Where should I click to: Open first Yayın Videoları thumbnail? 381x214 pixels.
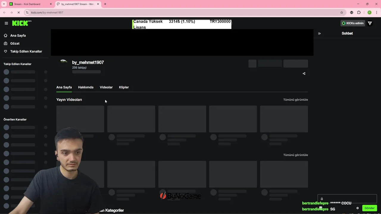point(80,119)
